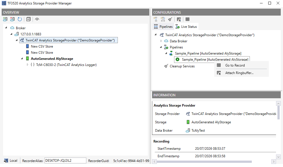283x167 pixels.
Task: Select the parent Sample_Pipeline [AutoGenerated AlyStorage] row
Action: [x=208, y=53]
